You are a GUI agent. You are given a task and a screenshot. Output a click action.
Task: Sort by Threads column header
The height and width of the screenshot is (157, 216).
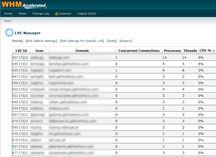[x=190, y=51]
